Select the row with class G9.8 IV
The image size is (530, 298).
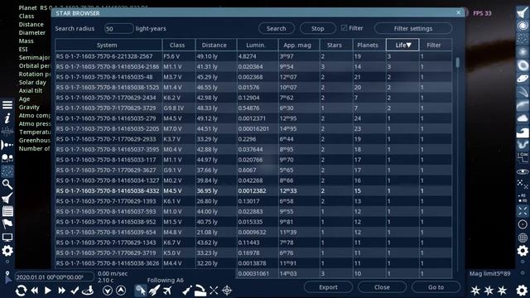click(x=253, y=108)
